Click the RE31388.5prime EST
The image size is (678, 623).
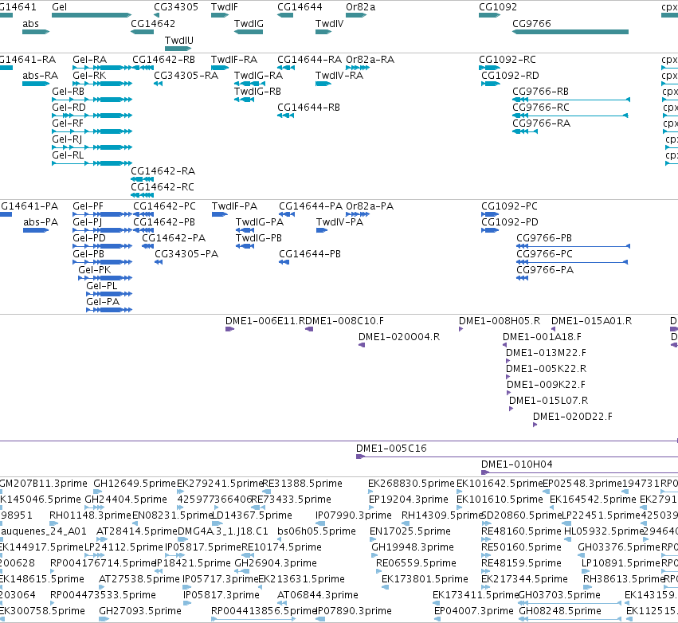(x=267, y=491)
